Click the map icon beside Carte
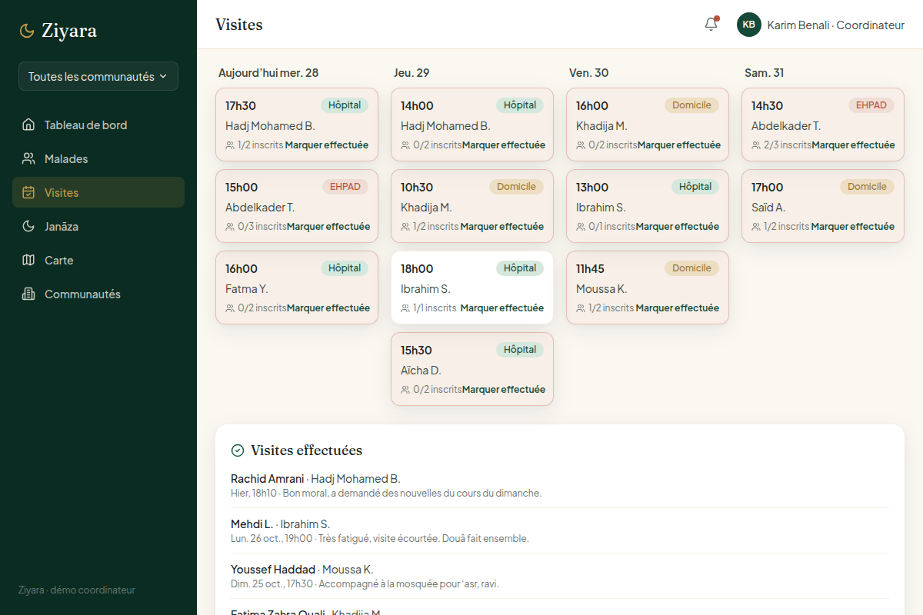This screenshot has width=923, height=615. 28,260
